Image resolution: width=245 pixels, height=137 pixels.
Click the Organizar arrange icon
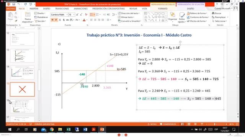click(x=173, y=15)
